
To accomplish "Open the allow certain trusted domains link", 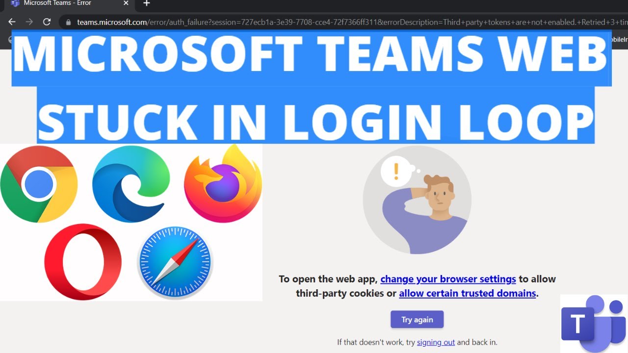I will pyautogui.click(x=467, y=293).
